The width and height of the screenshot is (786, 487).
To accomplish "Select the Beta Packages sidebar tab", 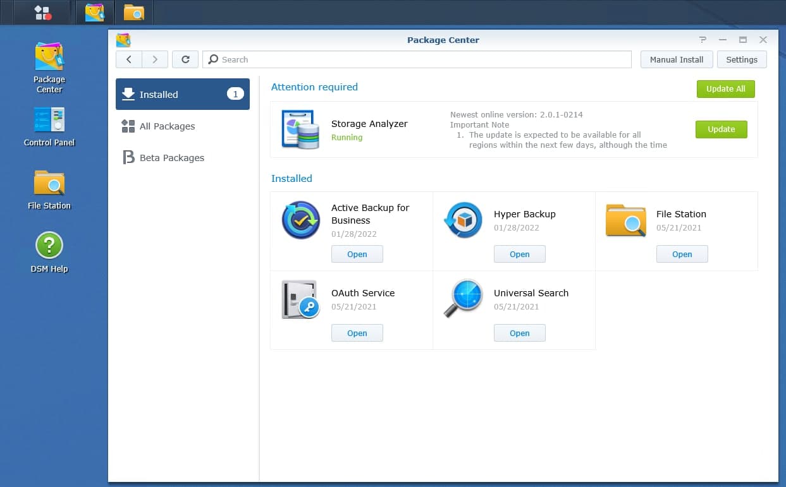I will click(x=183, y=157).
